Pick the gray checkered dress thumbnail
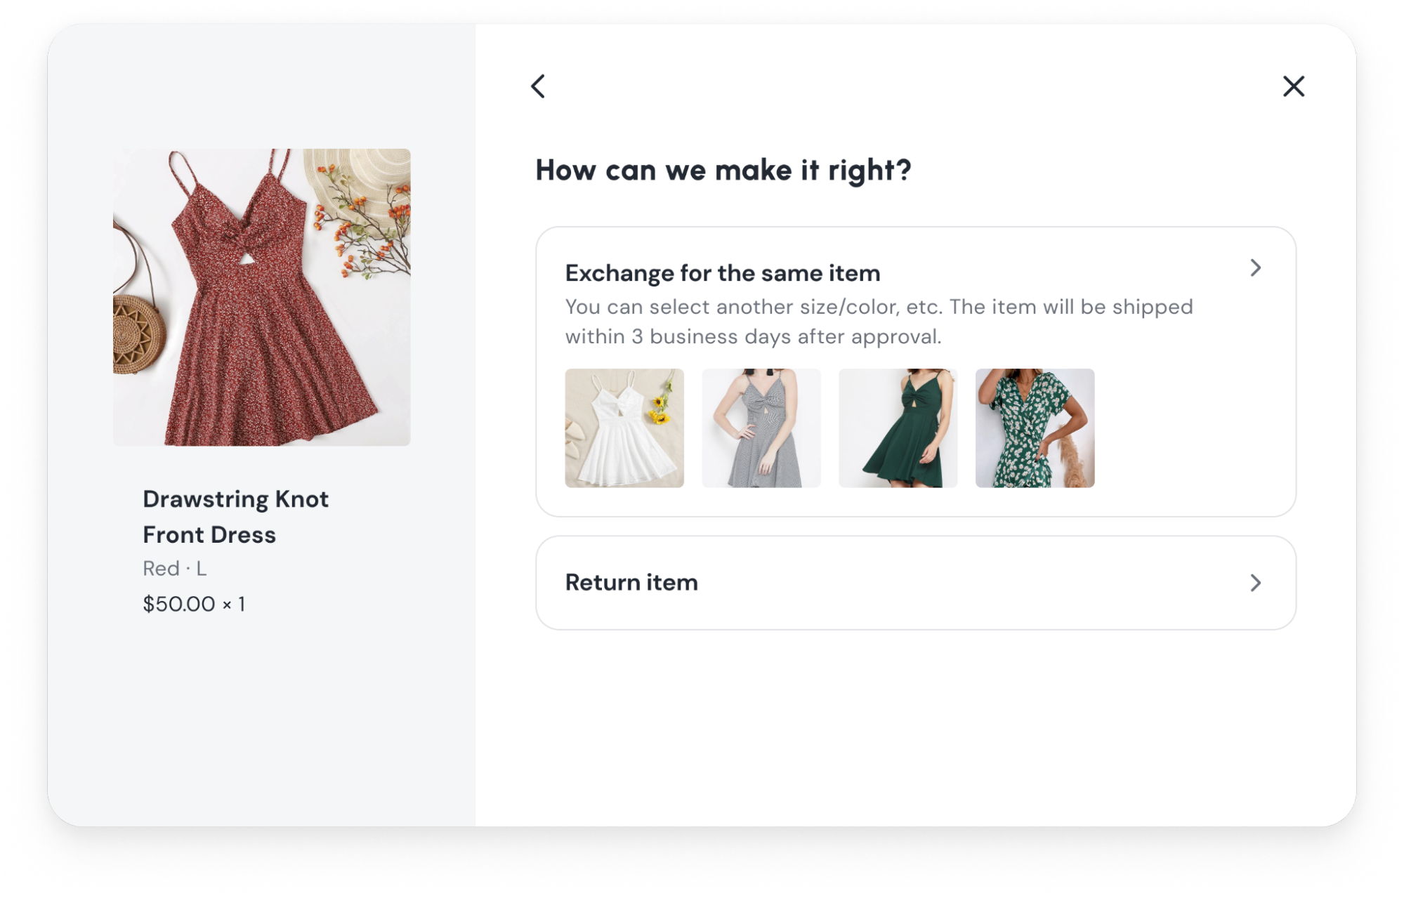Viewport: 1404px width, 898px height. pyautogui.click(x=761, y=428)
